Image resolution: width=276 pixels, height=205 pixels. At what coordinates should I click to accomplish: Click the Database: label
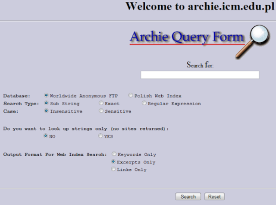click(17, 96)
